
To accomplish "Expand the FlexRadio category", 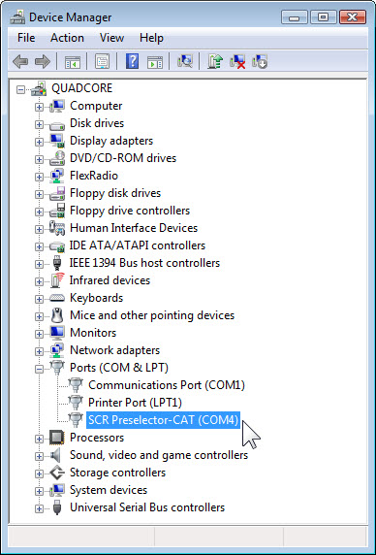I will [x=39, y=177].
